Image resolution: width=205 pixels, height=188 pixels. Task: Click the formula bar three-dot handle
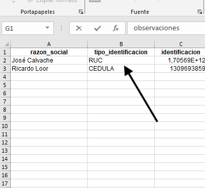click(x=61, y=28)
